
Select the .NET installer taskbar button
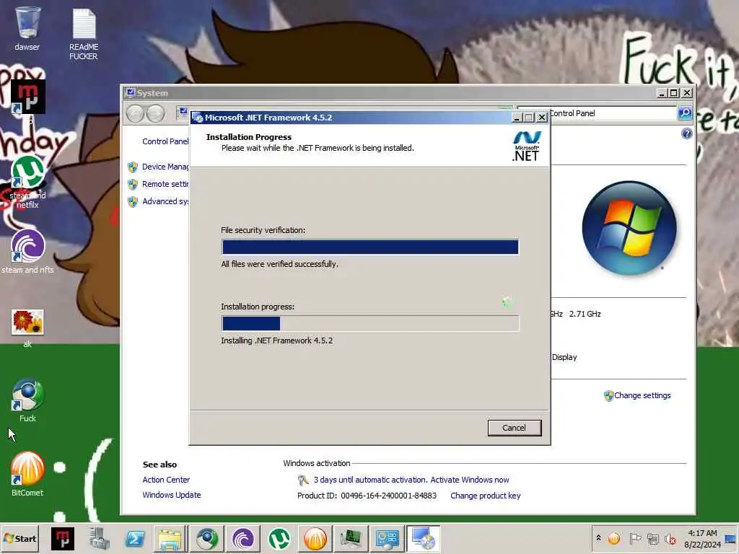point(423,538)
